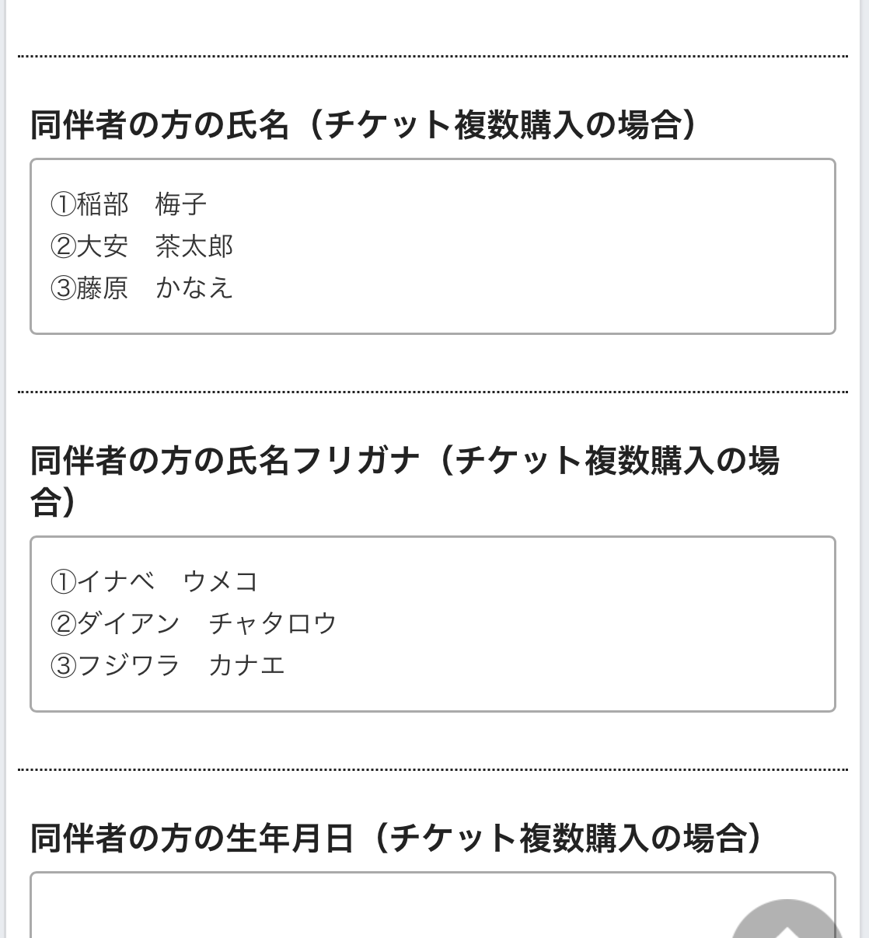Place cursor on 大安 in the name field

point(103,246)
